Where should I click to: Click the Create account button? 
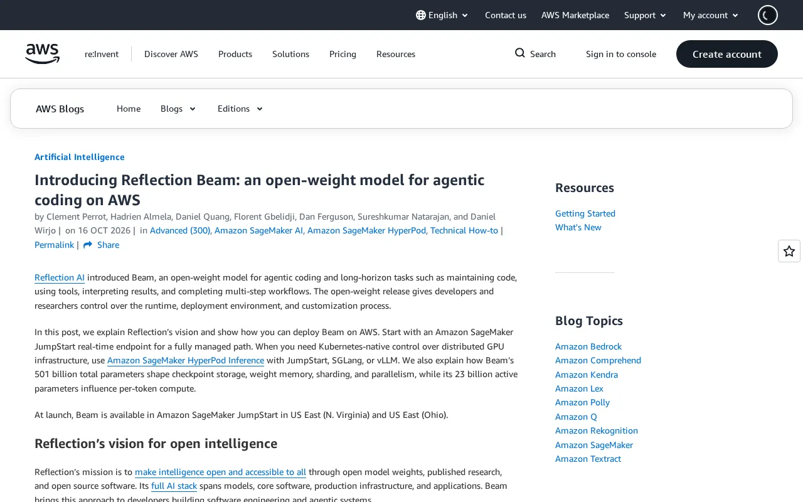coord(727,54)
